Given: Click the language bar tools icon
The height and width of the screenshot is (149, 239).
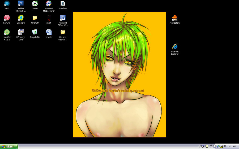Looking at the screenshot, I should [203, 146].
